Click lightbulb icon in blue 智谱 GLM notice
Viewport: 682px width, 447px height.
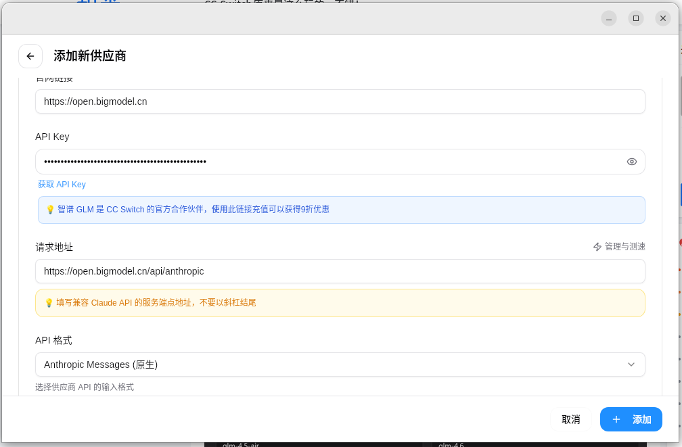coord(50,210)
